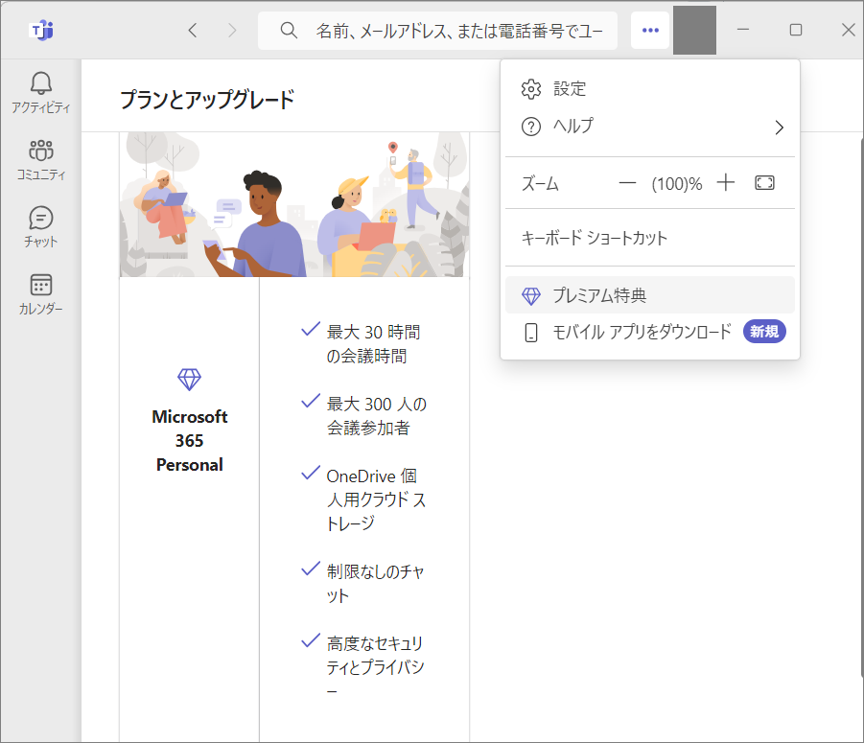
Task: Click the three-dots more options button
Action: [650, 30]
